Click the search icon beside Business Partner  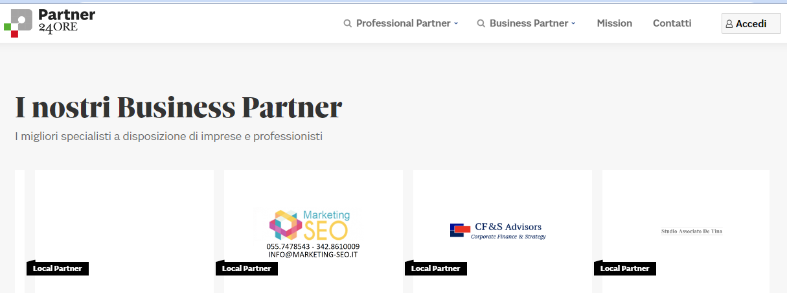481,23
